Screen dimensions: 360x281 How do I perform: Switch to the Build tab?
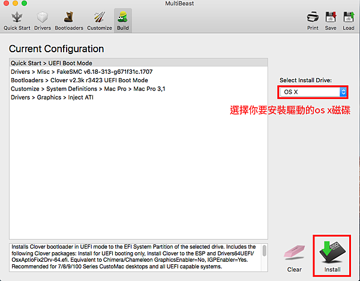[x=123, y=20]
